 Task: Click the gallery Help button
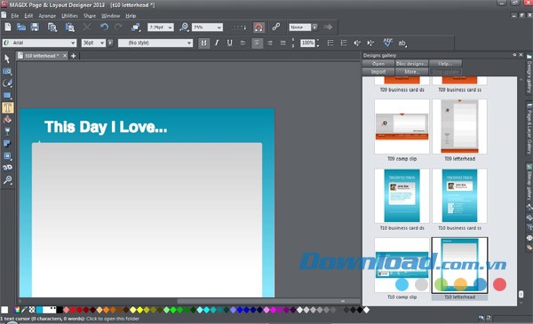point(445,64)
